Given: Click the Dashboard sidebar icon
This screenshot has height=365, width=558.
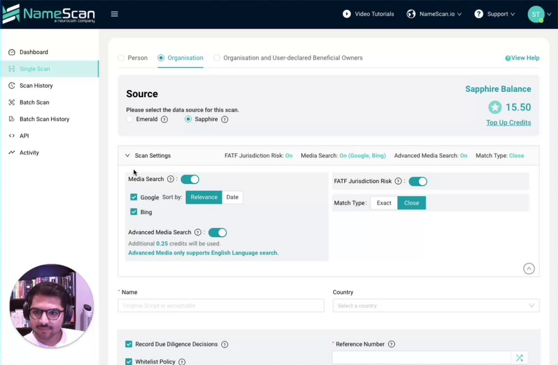Looking at the screenshot, I should (x=12, y=52).
